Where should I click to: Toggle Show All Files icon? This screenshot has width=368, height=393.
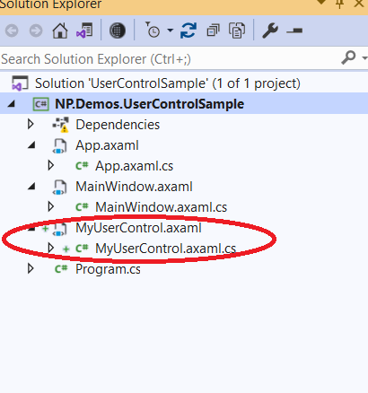(237, 31)
